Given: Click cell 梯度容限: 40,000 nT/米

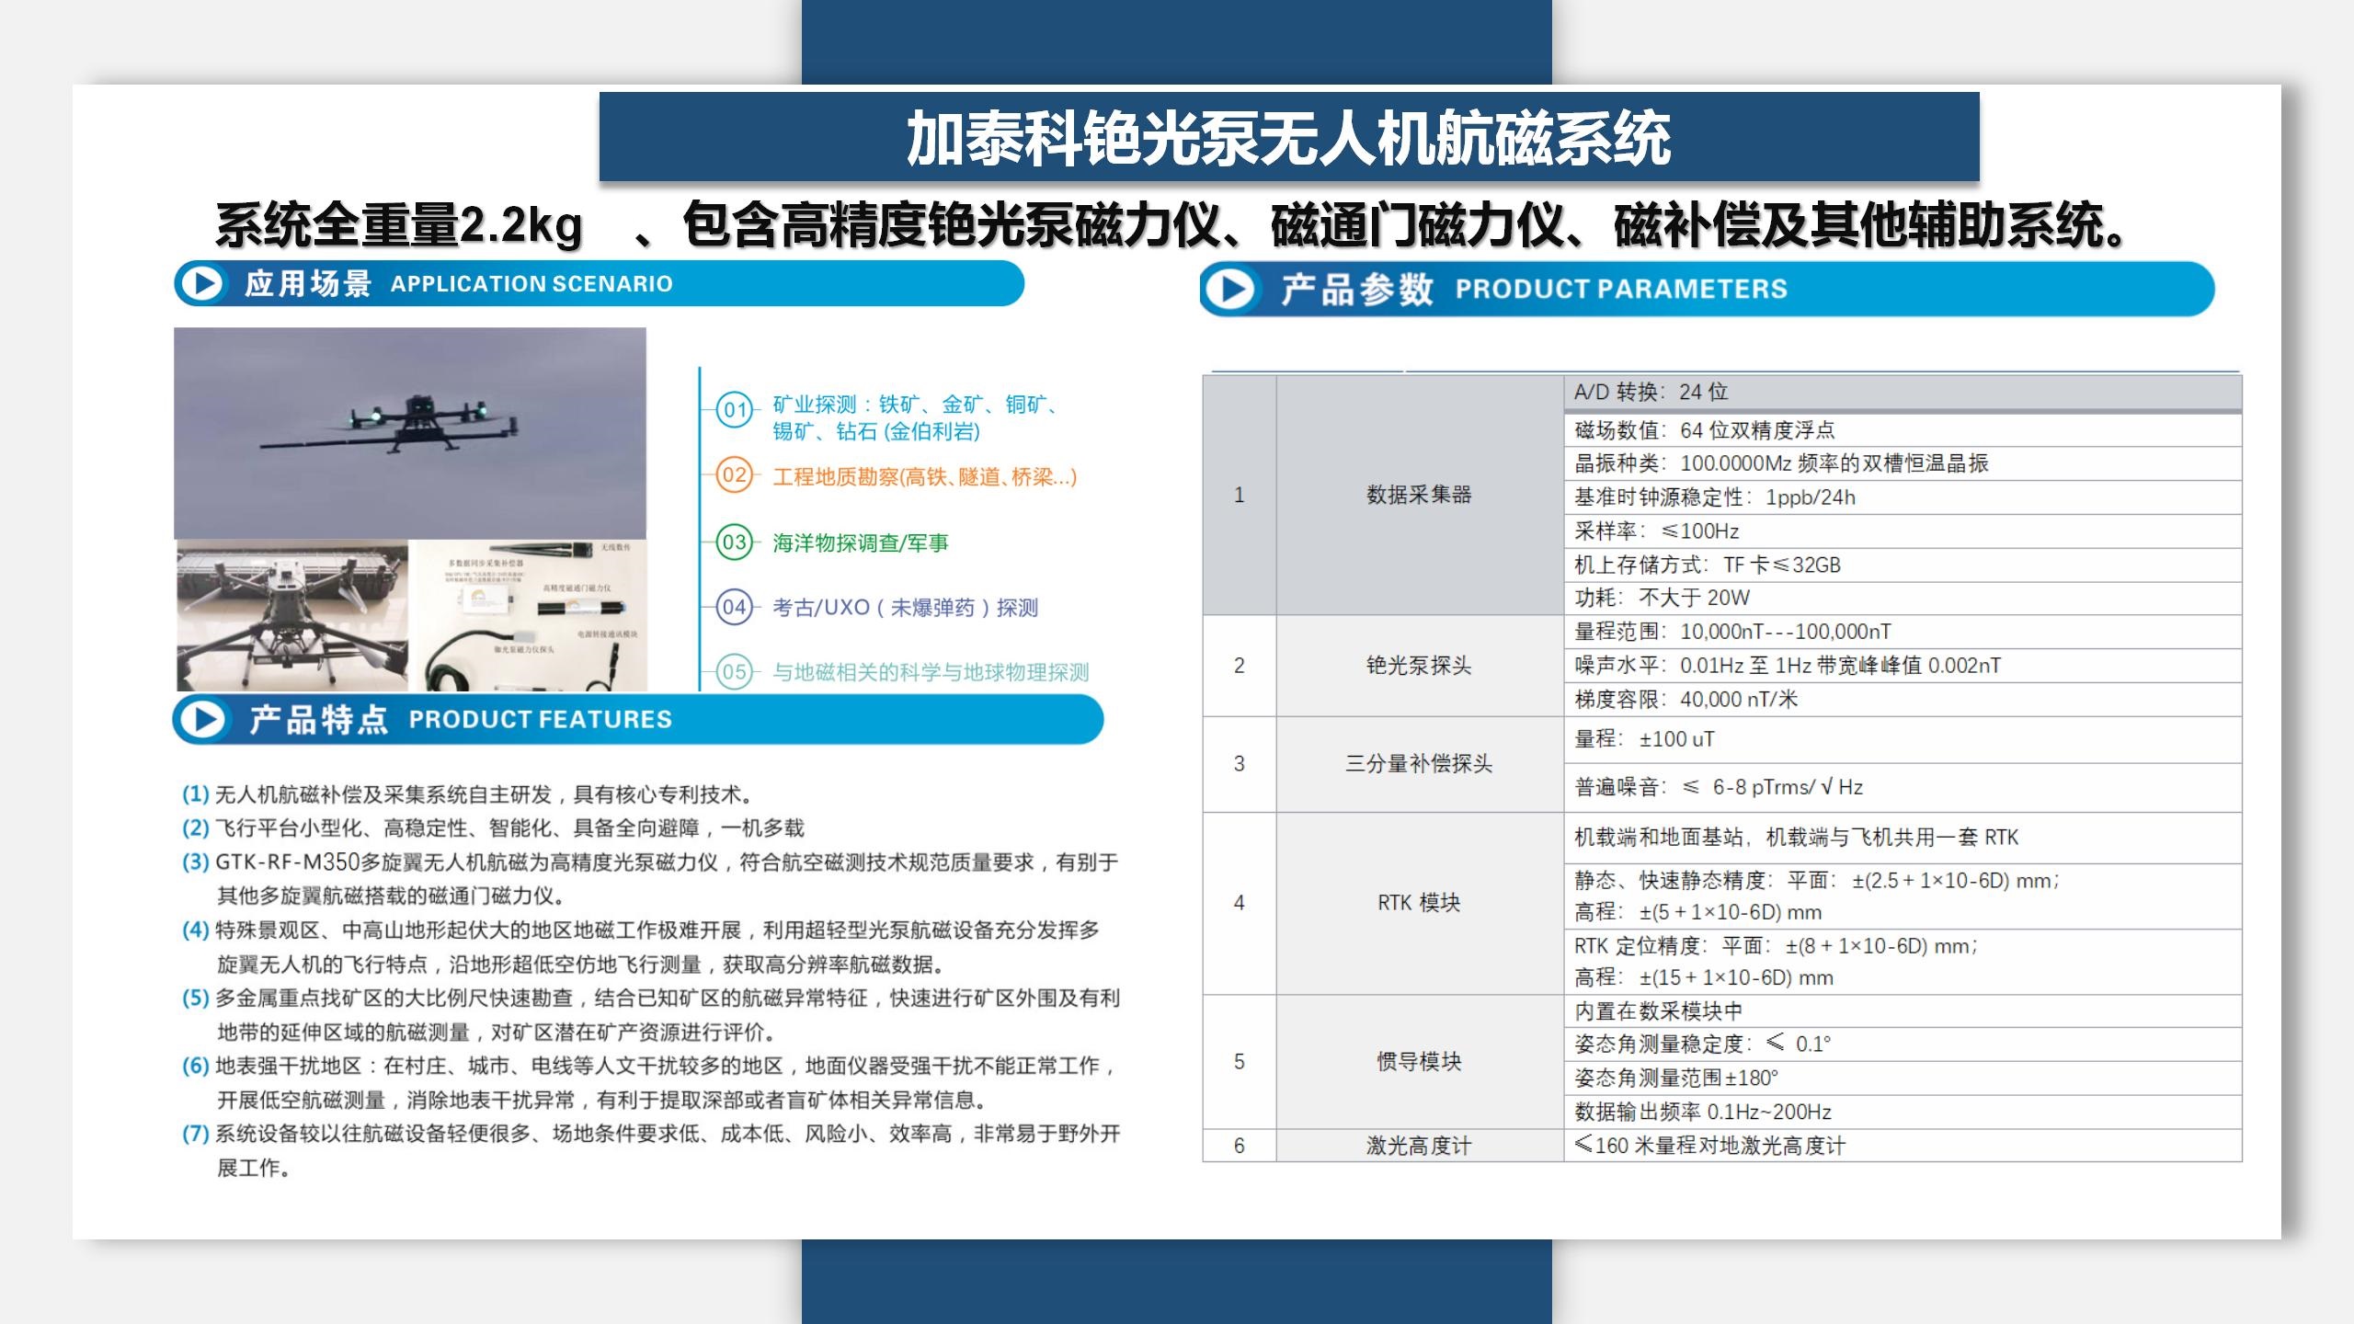Looking at the screenshot, I should pyautogui.click(x=1903, y=700).
